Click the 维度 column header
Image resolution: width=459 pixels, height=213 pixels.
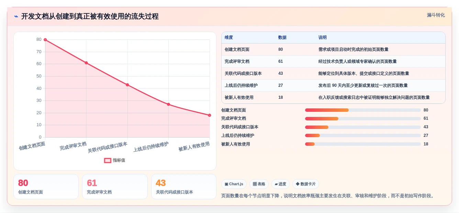pos(229,37)
